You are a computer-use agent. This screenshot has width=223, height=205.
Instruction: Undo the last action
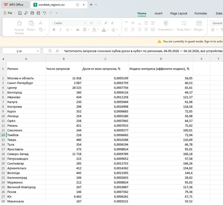(x=45, y=13)
